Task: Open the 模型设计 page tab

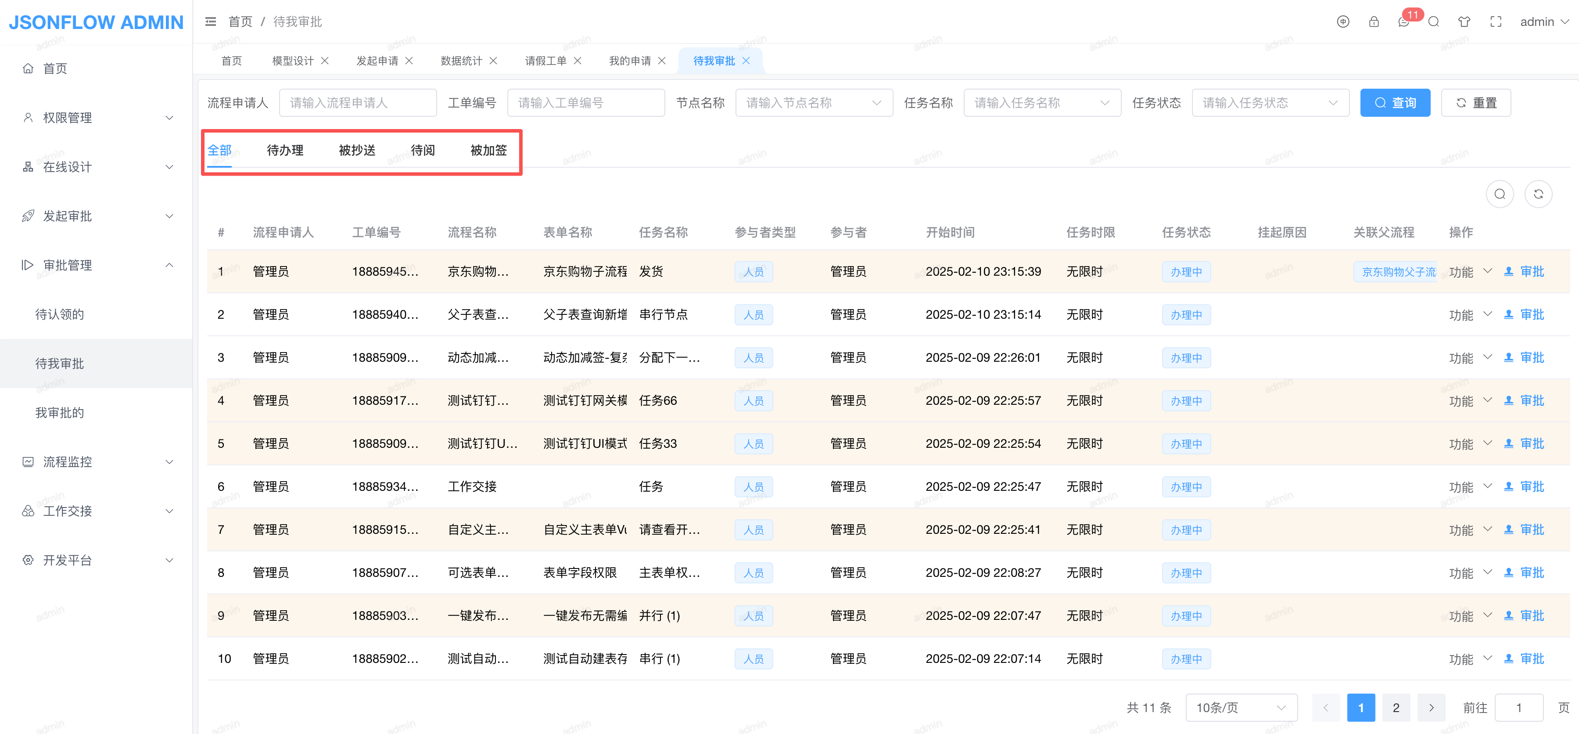Action: point(292,61)
